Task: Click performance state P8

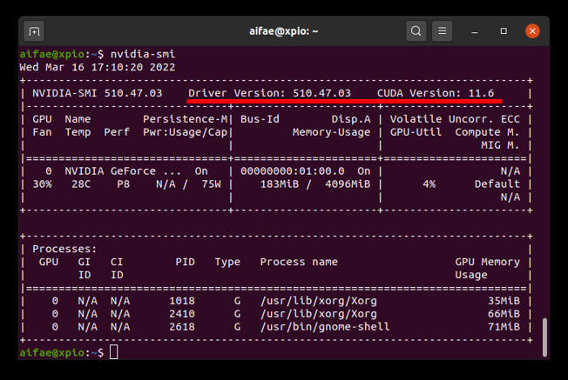Action: click(124, 184)
